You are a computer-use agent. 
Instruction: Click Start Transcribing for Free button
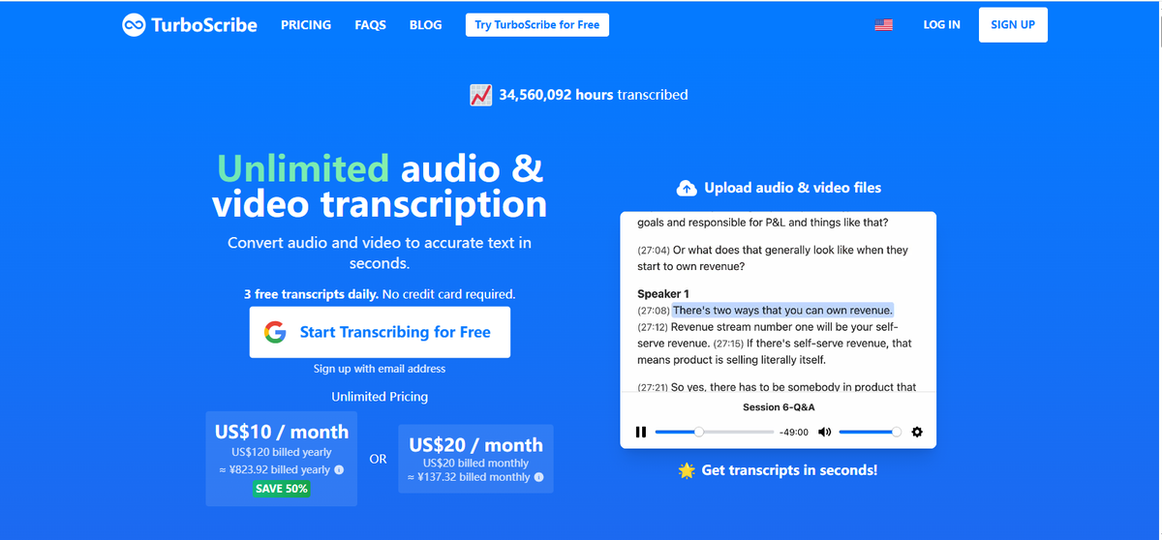(380, 332)
